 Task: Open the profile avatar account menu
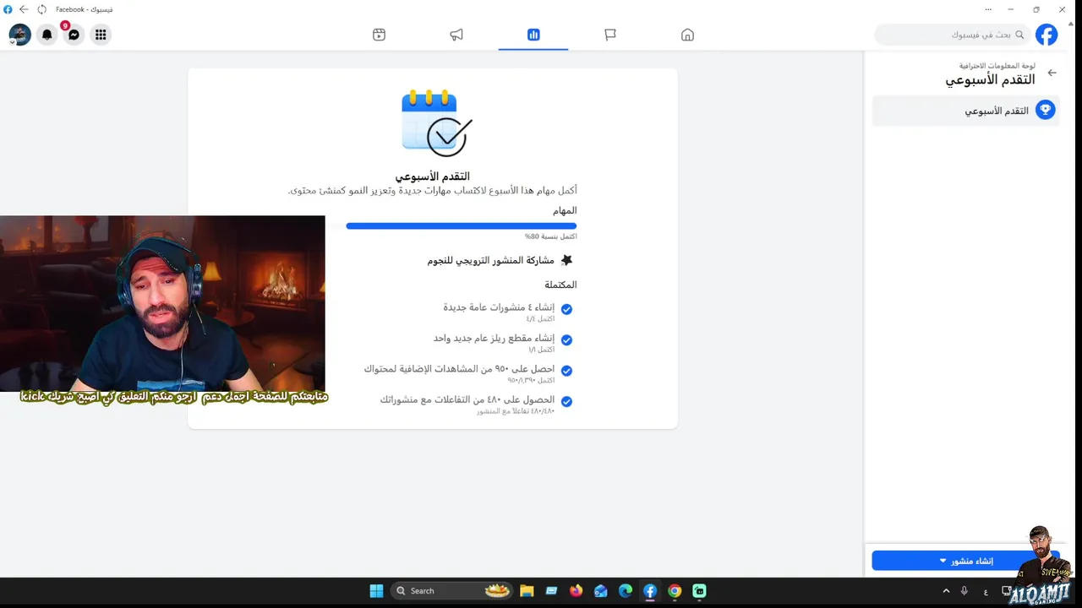(19, 35)
